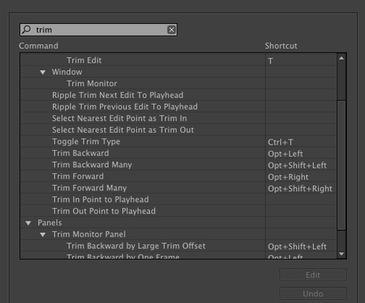Click the Trim Monitor Panel label
365x303 pixels.
89,234
